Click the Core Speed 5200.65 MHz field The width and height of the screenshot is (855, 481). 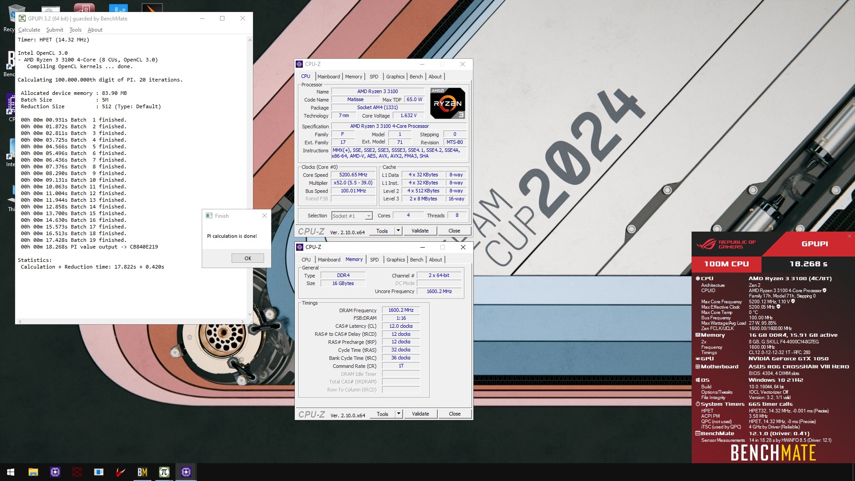click(x=353, y=175)
